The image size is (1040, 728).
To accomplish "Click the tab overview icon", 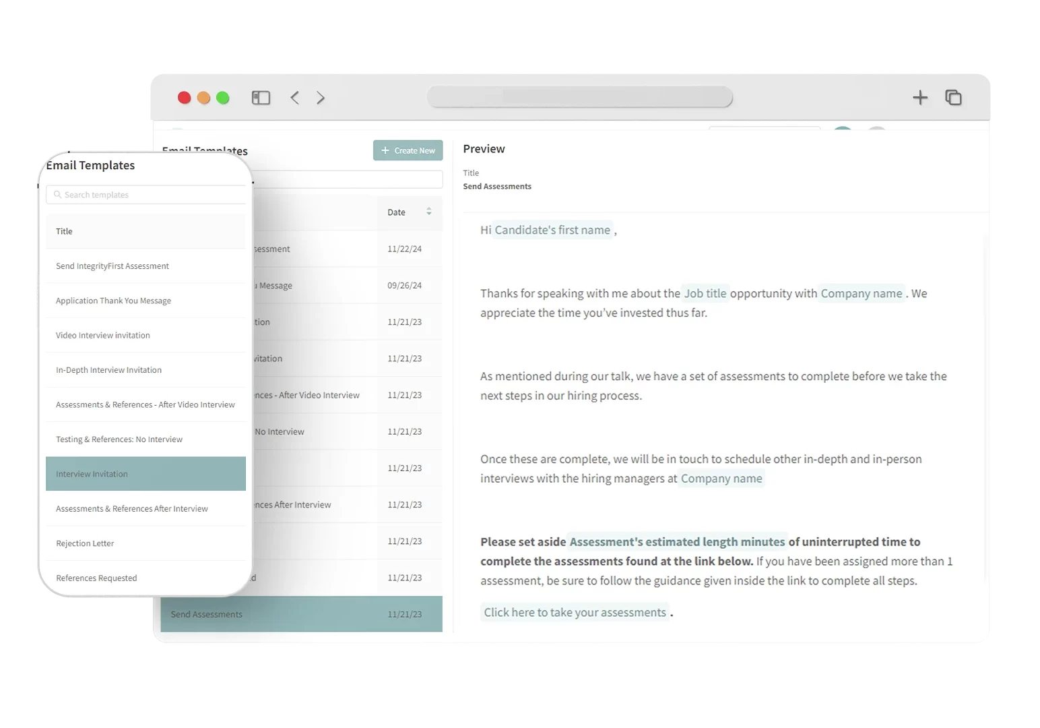I will click(954, 97).
